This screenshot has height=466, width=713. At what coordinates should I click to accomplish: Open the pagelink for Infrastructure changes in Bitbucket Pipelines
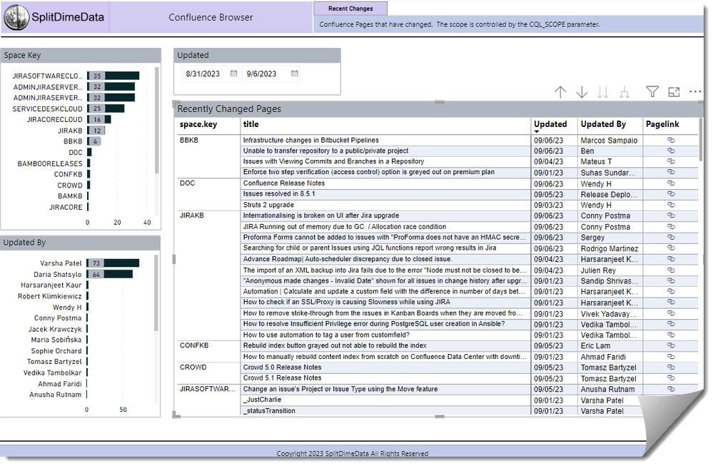[x=671, y=141]
